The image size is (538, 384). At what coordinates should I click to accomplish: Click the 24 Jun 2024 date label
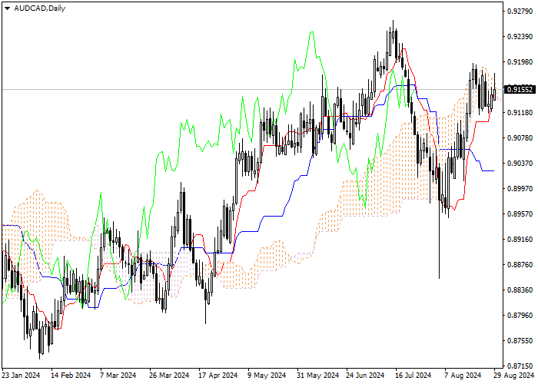pos(365,376)
